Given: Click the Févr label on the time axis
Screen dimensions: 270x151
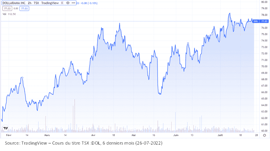Looking at the screenshot, I should click(9, 135).
